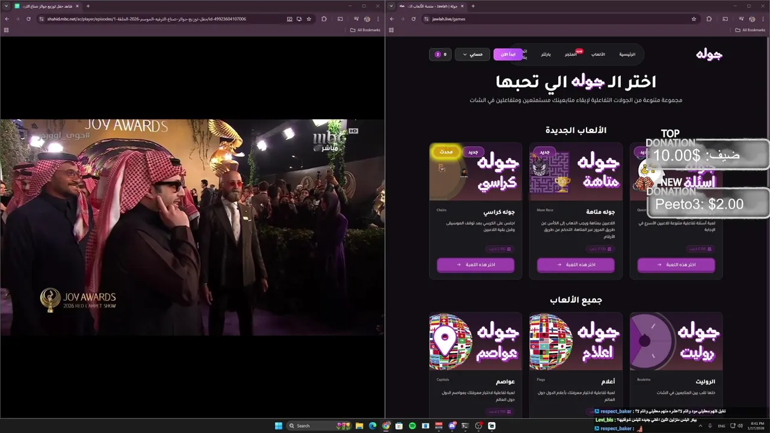The height and width of the screenshot is (433, 770).
Task: Open All Bookmarks folder in right window
Action: point(750,29)
